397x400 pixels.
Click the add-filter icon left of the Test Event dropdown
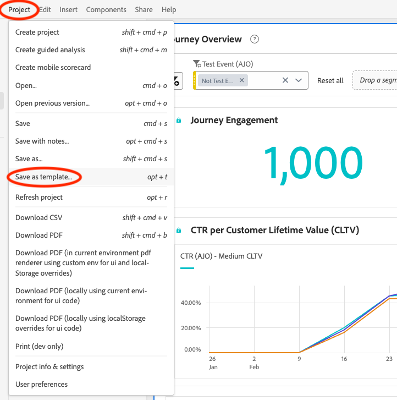177,81
